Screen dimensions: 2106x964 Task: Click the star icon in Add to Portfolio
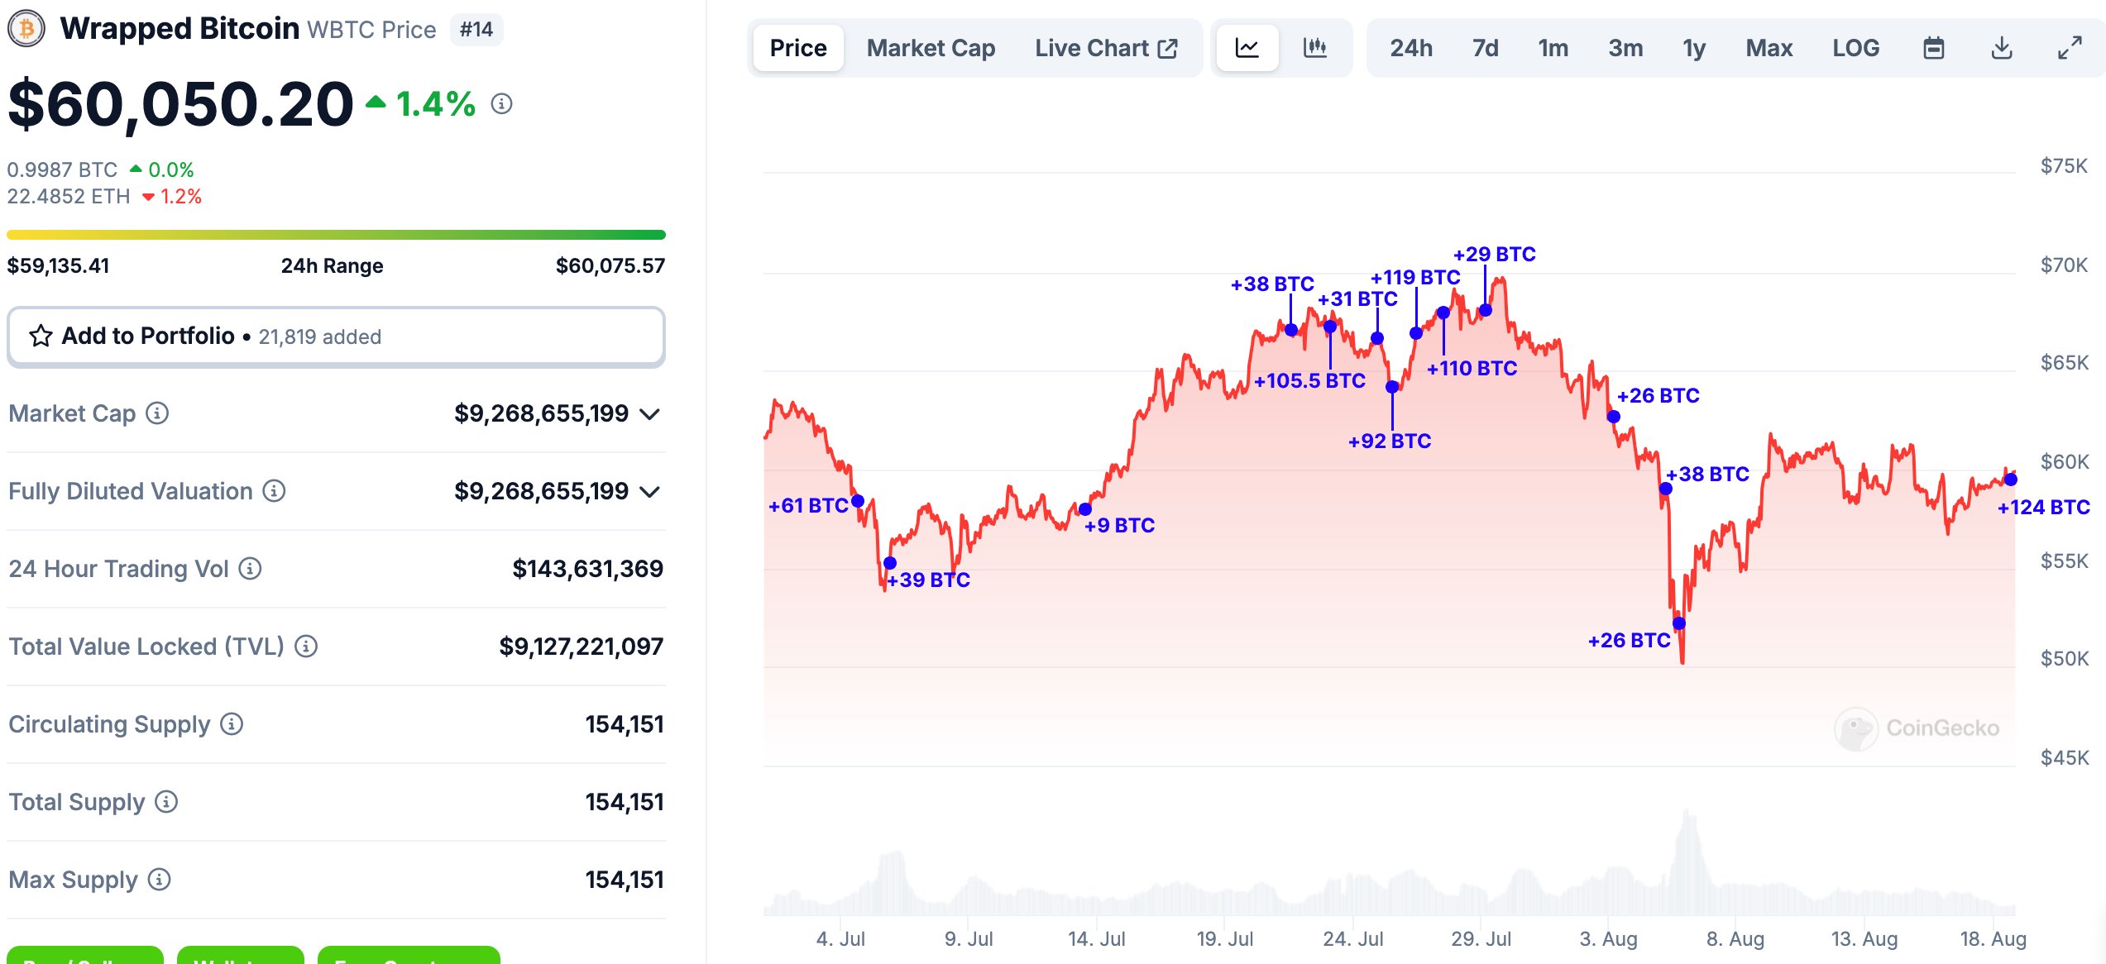pos(41,336)
